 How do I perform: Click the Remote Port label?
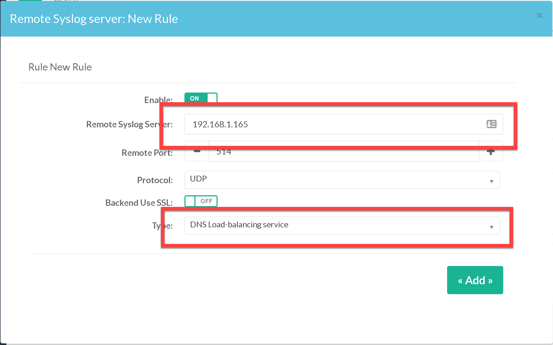147,153
